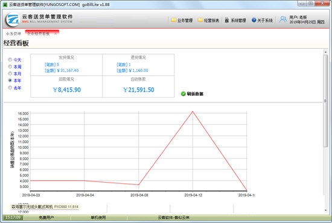This screenshot has width=332, height=223.
Task: Select the 本月 radio button
Action: tap(10, 74)
